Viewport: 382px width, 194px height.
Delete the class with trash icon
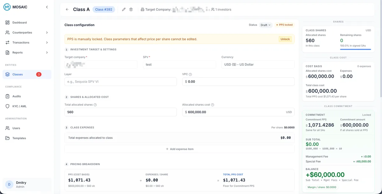(131, 10)
